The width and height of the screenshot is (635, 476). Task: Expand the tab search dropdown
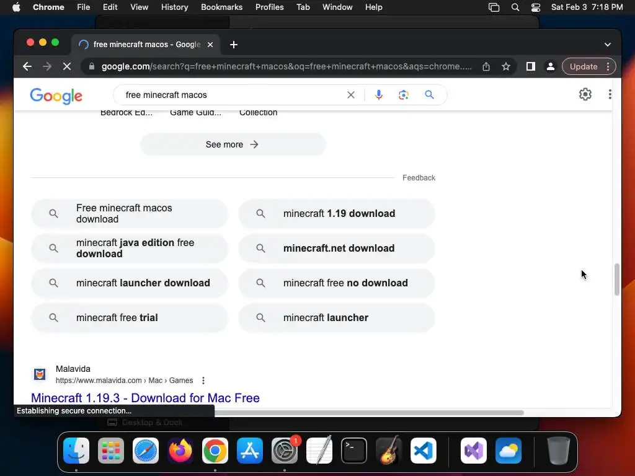[x=608, y=45]
